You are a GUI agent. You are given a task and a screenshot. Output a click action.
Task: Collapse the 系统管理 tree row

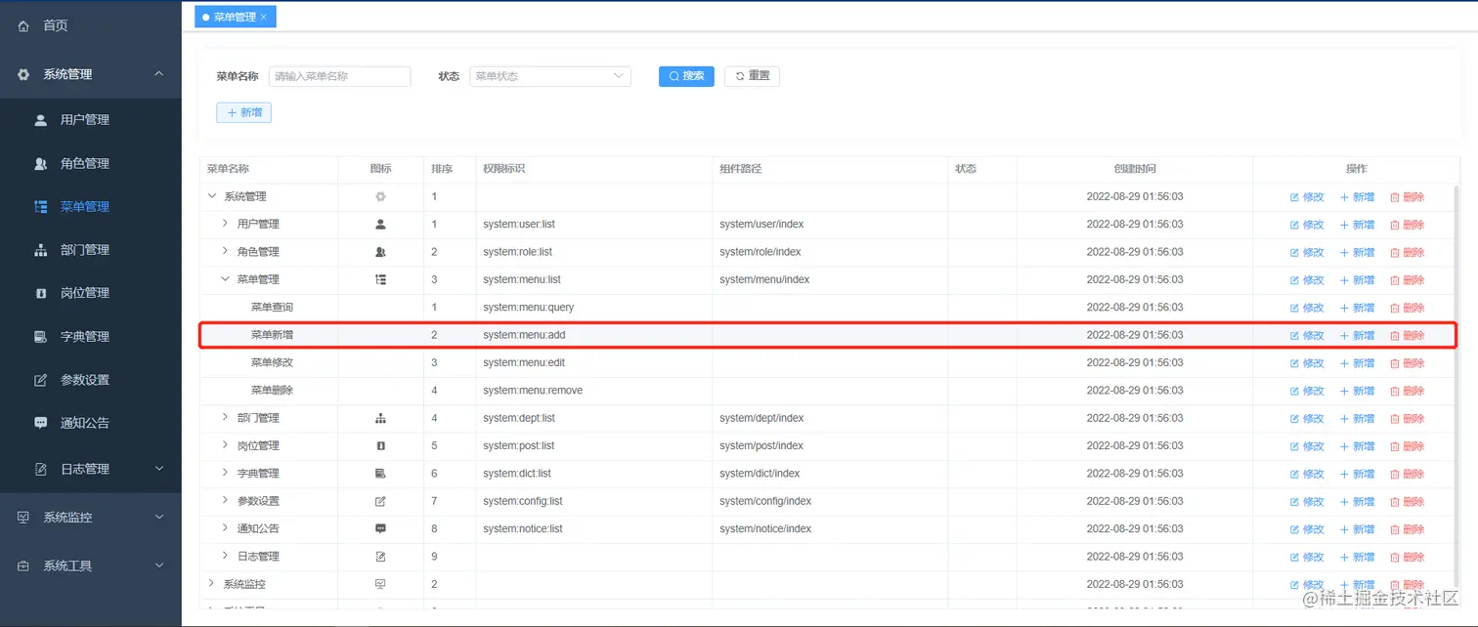coord(212,196)
